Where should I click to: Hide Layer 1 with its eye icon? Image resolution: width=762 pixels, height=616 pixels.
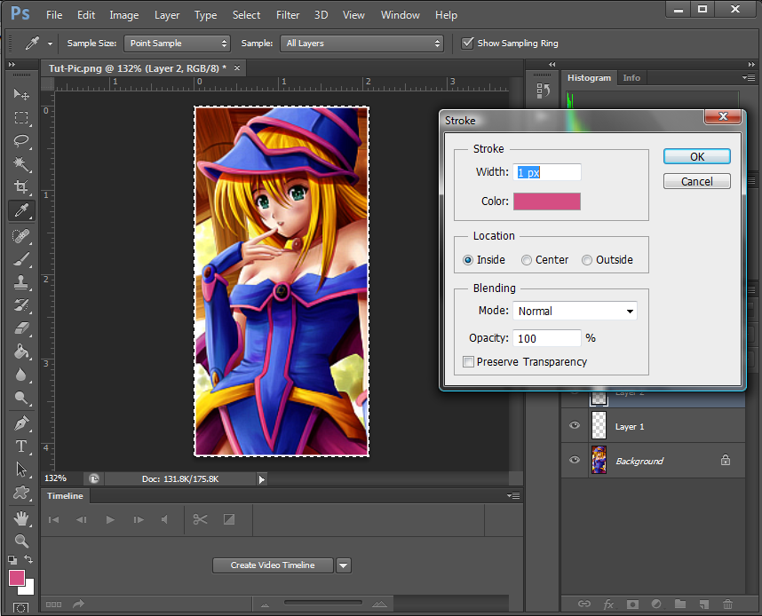click(x=575, y=425)
